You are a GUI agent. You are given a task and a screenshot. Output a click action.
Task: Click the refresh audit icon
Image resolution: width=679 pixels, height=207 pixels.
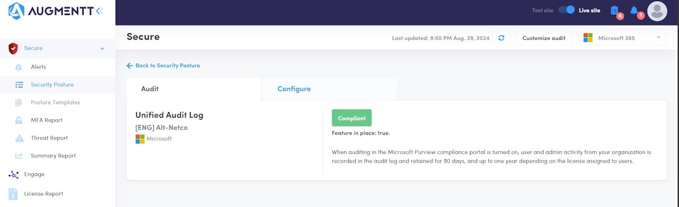tap(501, 38)
